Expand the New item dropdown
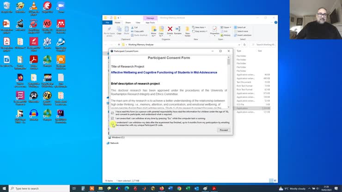 (x=201, y=27)
